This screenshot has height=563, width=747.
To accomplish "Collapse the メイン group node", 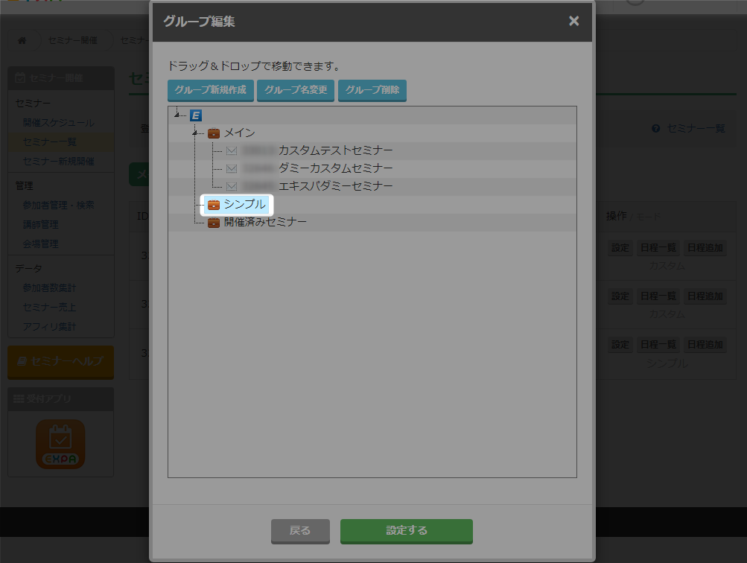I will point(195,133).
